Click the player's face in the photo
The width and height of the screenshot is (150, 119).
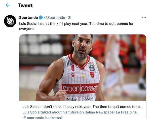(82, 47)
